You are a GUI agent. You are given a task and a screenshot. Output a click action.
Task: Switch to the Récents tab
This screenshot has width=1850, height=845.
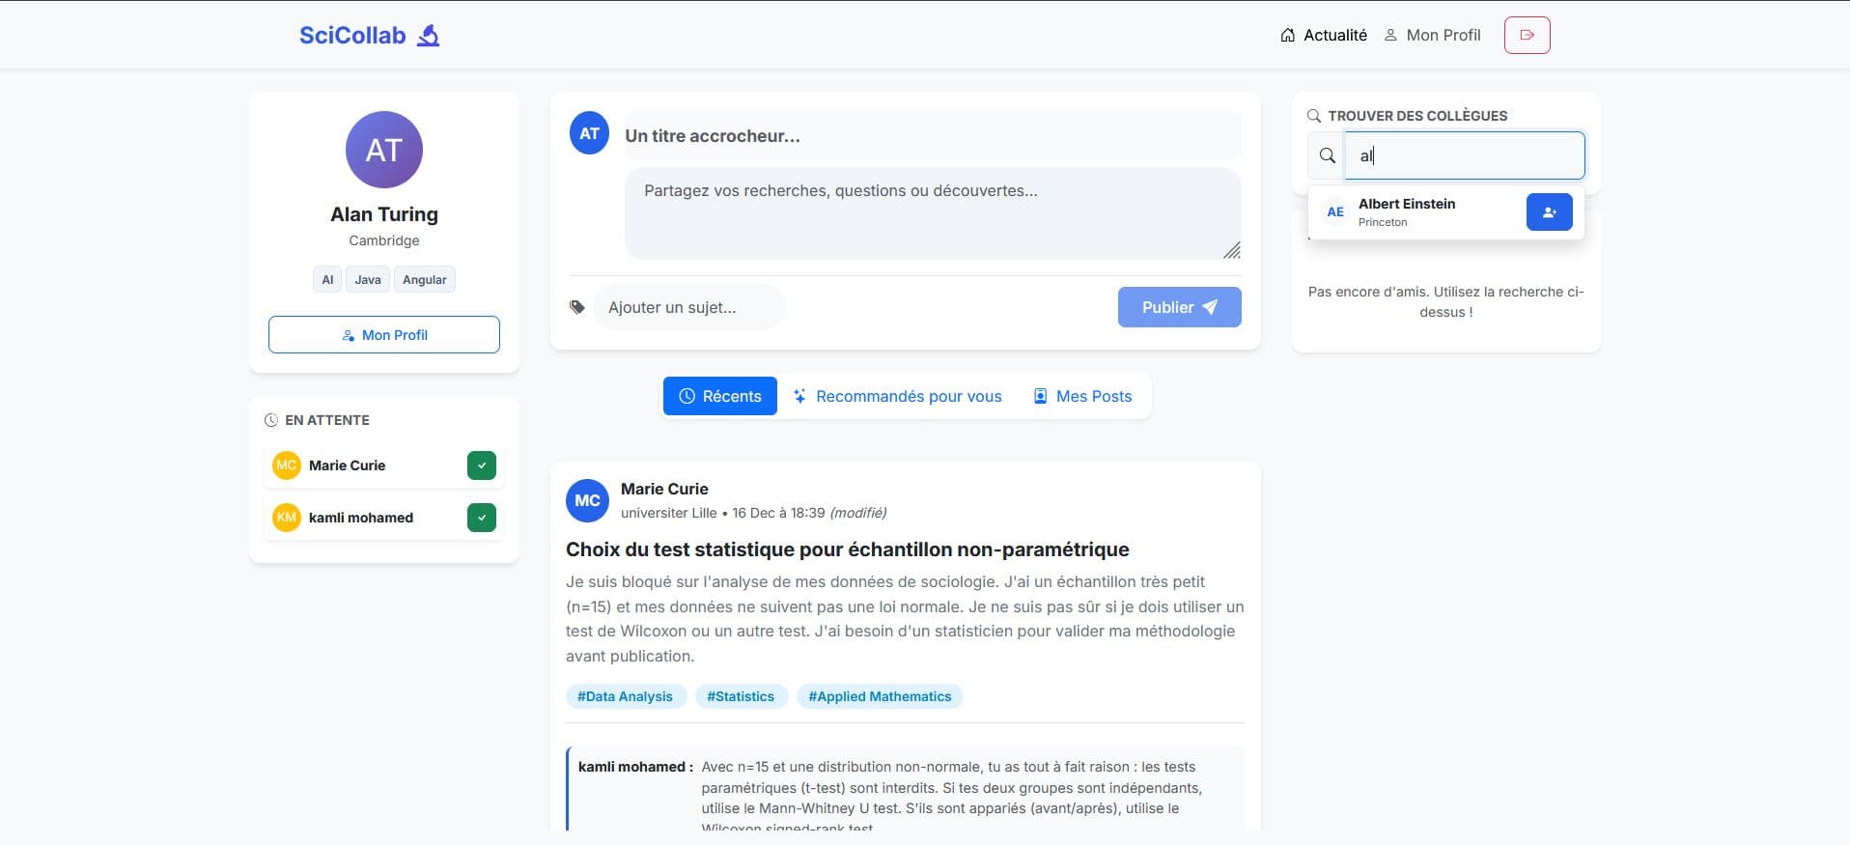pyautogui.click(x=720, y=396)
